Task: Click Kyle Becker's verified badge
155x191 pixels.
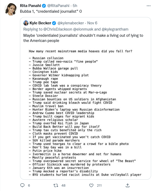Action: tap(54, 23)
